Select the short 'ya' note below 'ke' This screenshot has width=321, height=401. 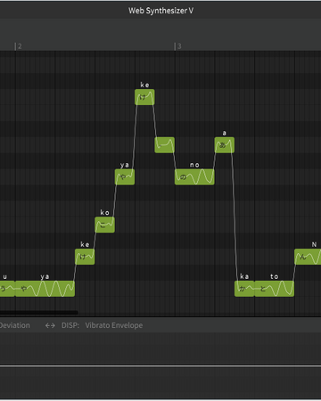click(125, 176)
